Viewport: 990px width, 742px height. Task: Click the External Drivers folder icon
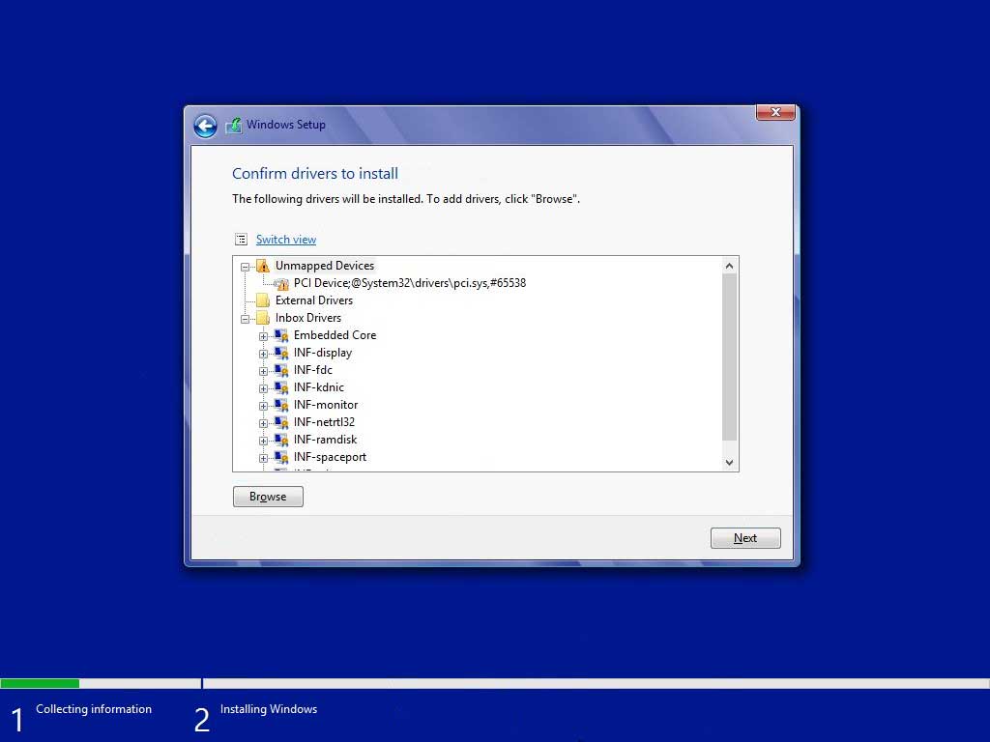[263, 300]
